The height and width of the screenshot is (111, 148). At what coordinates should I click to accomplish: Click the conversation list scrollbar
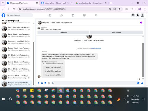click(x=33, y=63)
